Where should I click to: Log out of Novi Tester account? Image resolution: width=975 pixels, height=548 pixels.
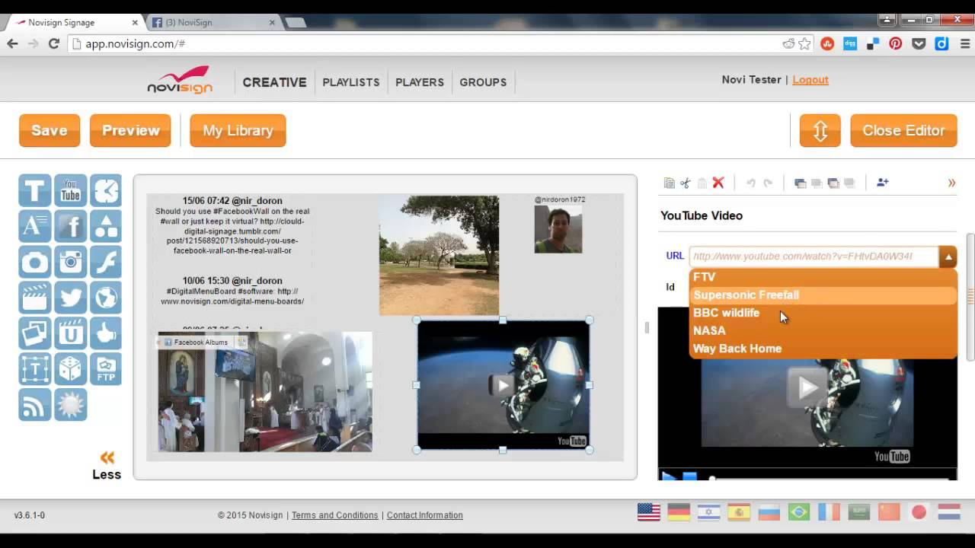click(x=810, y=80)
